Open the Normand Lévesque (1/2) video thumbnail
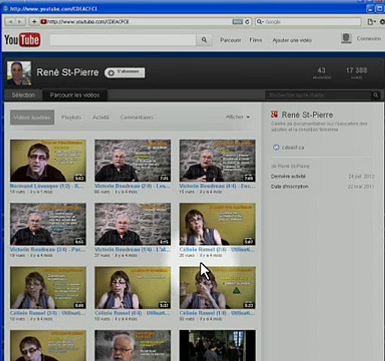Image resolution: width=385 pixels, height=361 pixels. coord(48,160)
